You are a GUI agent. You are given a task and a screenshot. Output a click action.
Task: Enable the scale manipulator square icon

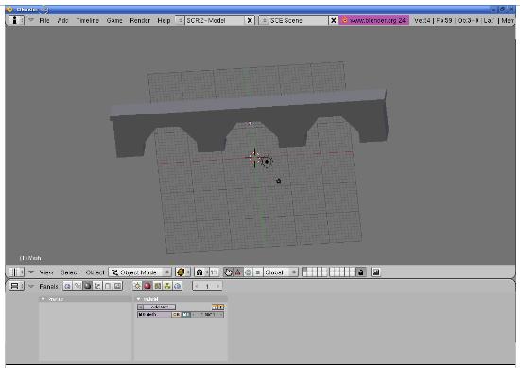point(258,272)
